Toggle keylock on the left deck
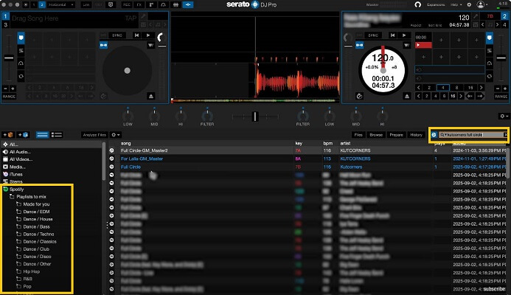 coord(104,45)
